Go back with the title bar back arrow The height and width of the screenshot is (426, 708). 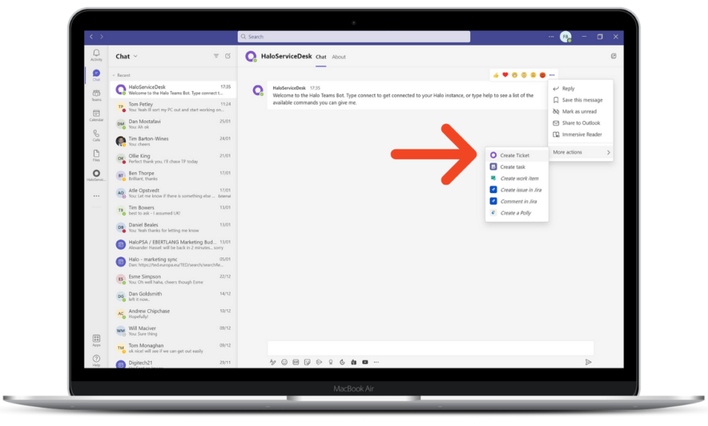pos(91,37)
